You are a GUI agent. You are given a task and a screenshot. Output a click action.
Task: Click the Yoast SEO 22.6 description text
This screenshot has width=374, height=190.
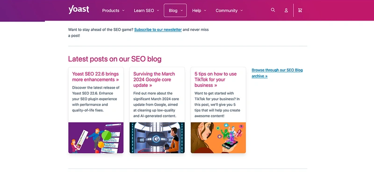(x=95, y=99)
